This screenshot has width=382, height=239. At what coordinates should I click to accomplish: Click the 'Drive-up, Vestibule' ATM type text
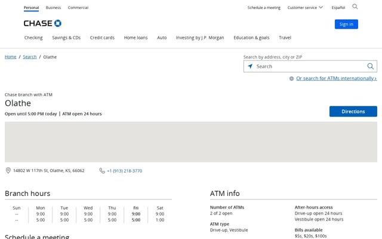(229, 230)
